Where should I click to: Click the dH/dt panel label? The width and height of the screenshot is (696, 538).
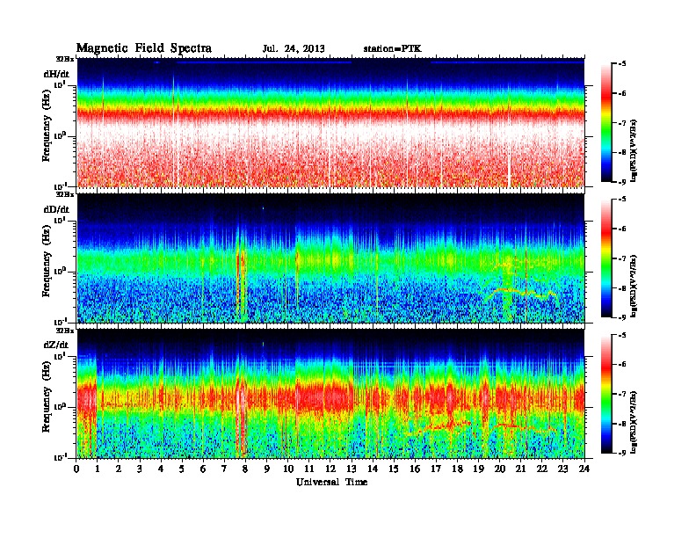(56, 74)
